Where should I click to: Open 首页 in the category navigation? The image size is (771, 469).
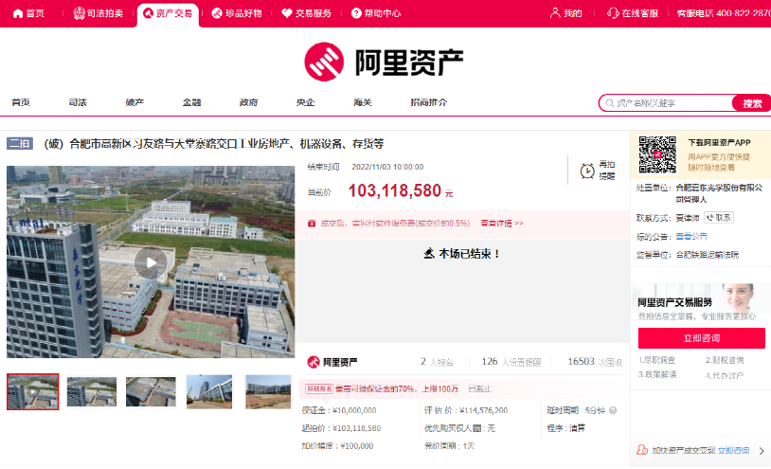pos(21,102)
